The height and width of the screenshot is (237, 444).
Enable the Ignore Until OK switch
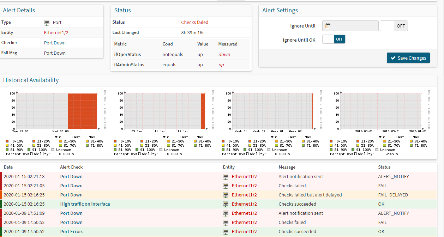pos(334,39)
